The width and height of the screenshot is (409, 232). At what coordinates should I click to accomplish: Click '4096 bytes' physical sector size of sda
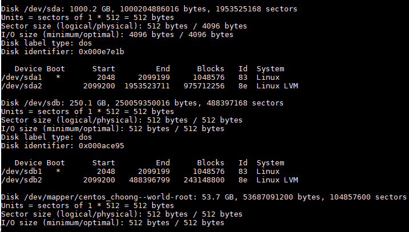click(x=224, y=26)
